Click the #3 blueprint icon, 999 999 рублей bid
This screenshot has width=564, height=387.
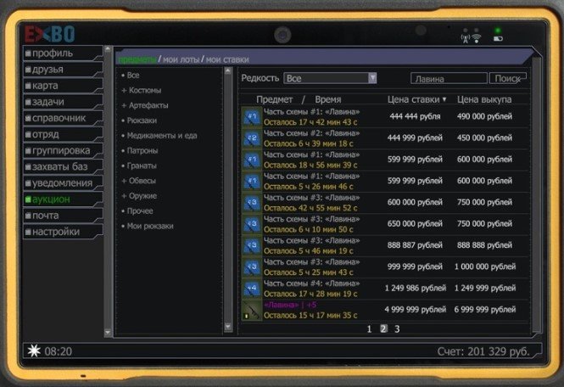(252, 267)
